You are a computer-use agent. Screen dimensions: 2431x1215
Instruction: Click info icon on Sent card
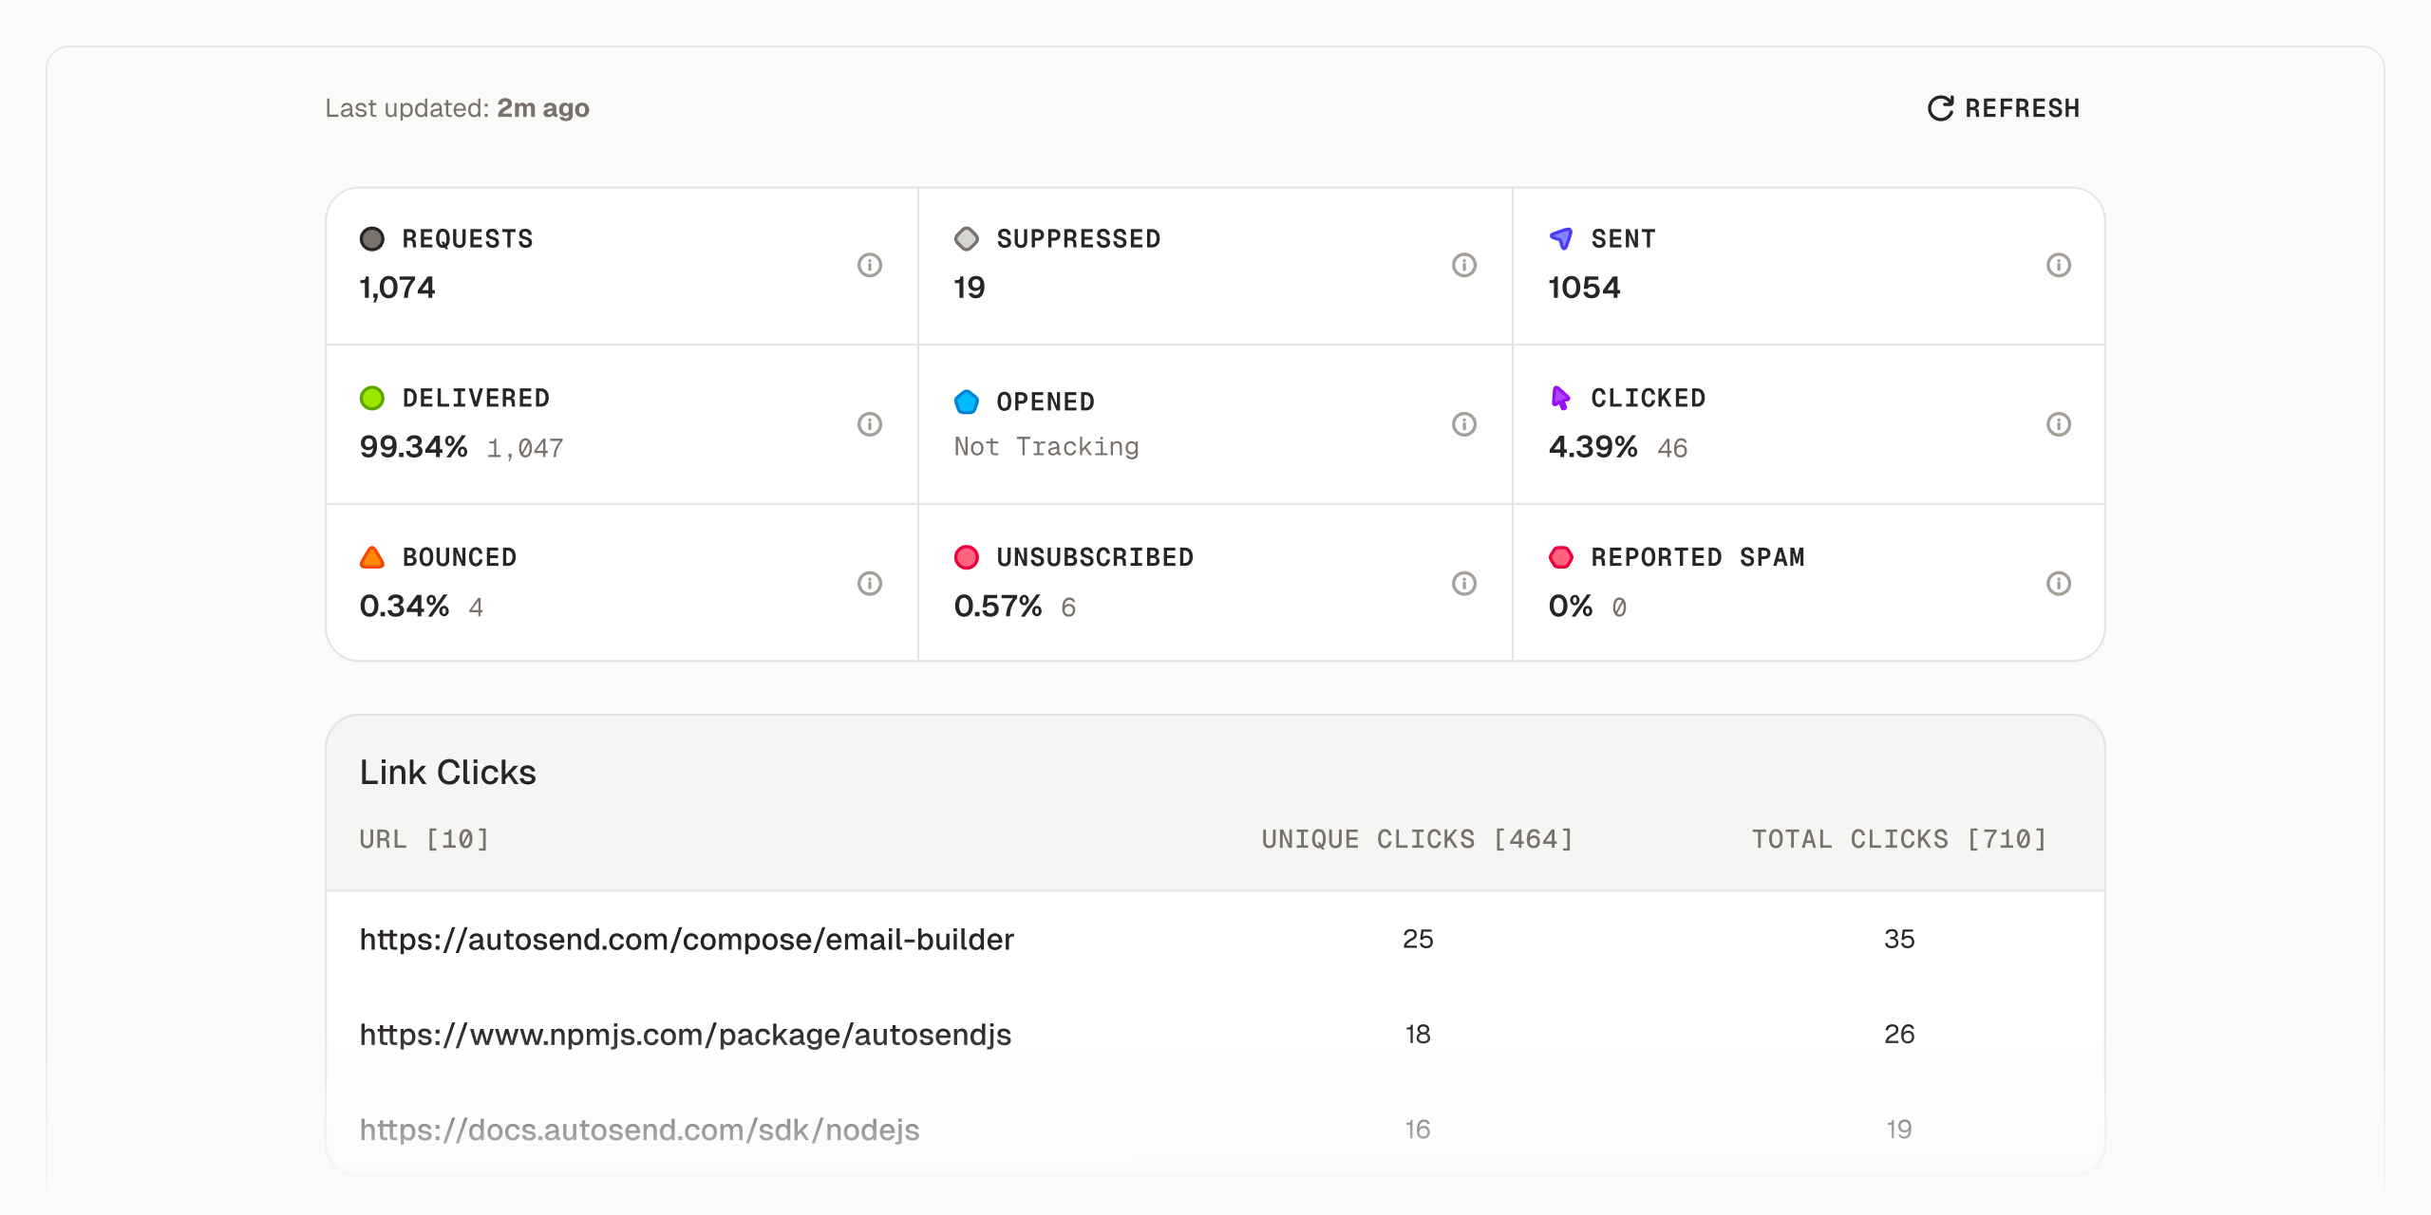(x=2058, y=265)
